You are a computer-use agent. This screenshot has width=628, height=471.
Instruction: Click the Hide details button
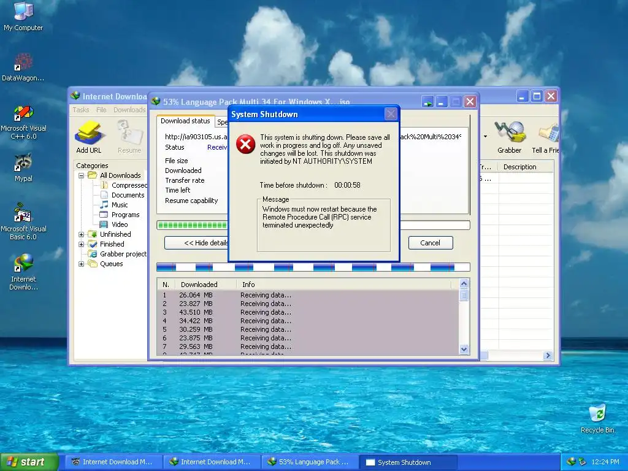(196, 243)
